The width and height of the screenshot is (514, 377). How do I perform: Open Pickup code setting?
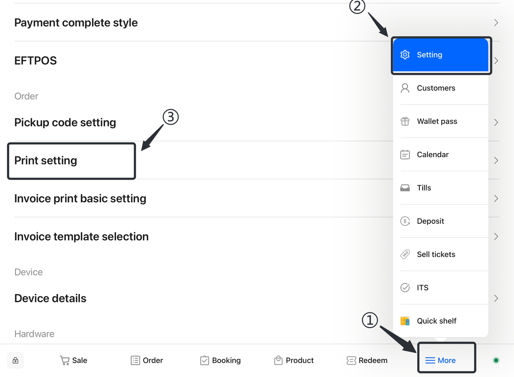[x=65, y=122]
